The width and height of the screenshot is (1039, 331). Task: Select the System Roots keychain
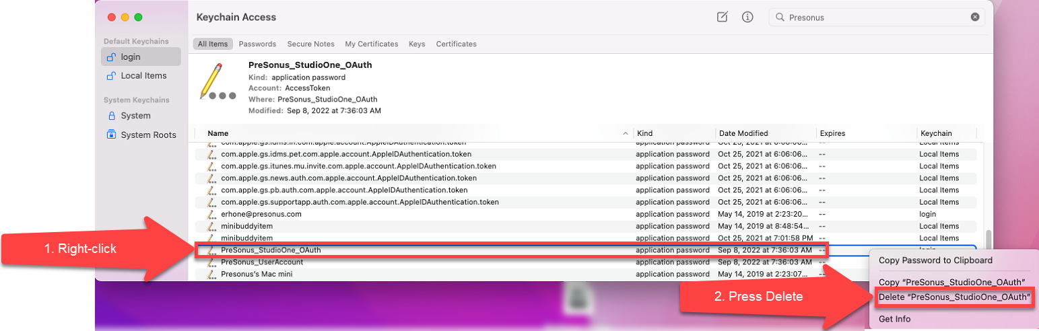[141, 135]
